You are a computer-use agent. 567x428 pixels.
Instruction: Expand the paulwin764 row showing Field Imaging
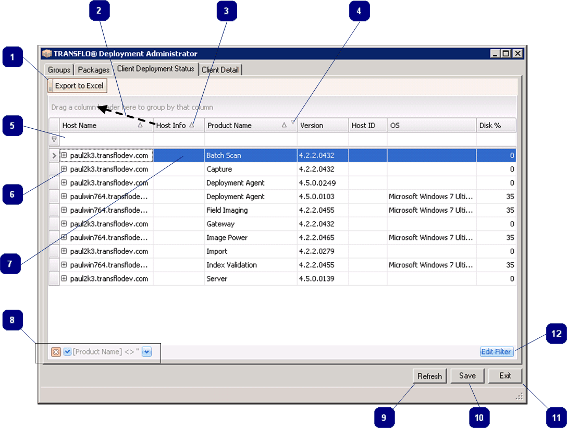(63, 210)
